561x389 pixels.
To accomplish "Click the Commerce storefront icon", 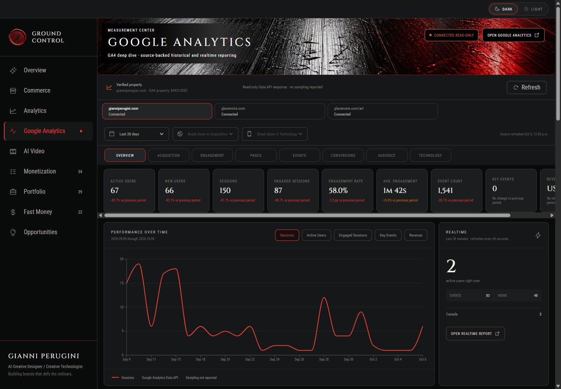I will [13, 91].
